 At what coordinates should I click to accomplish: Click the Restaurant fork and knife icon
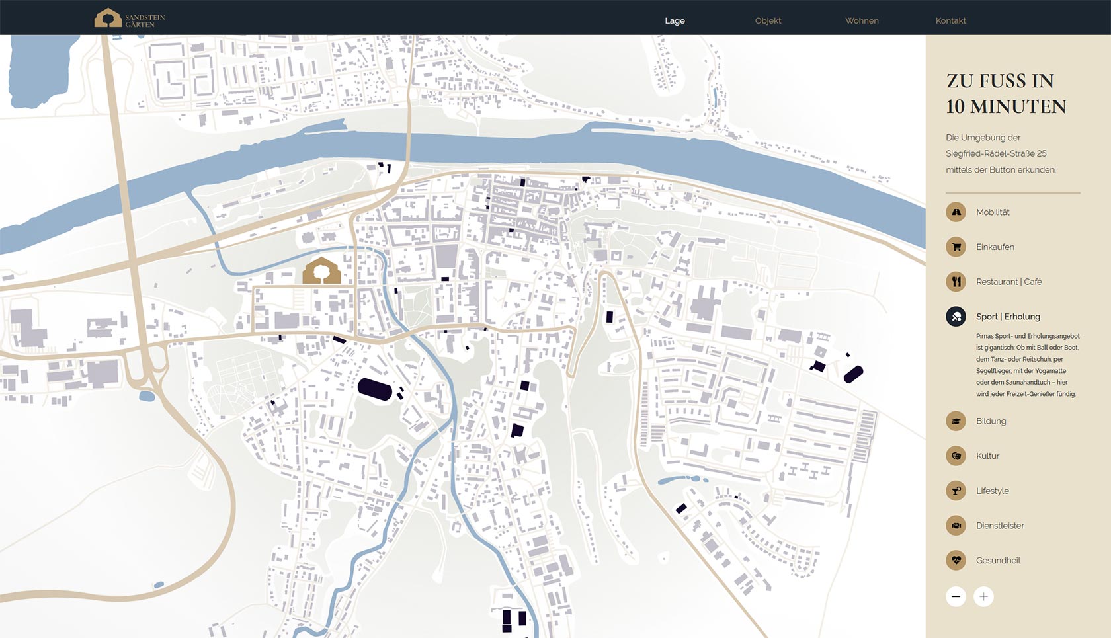pyautogui.click(x=956, y=282)
